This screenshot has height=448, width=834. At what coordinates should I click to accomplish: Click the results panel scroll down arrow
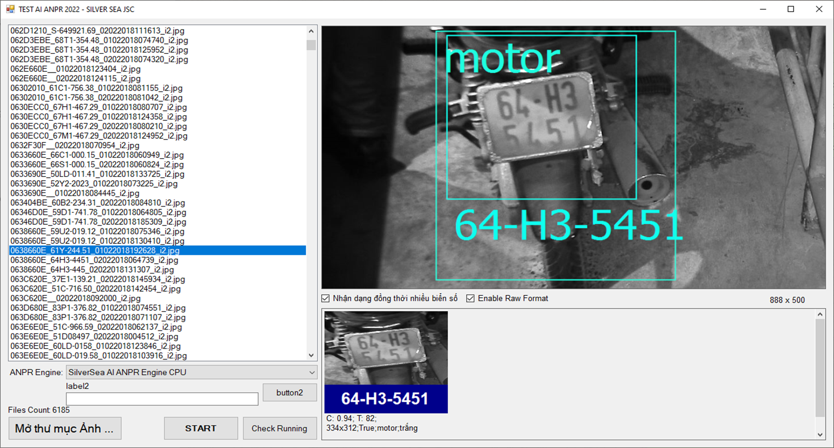pos(820,434)
